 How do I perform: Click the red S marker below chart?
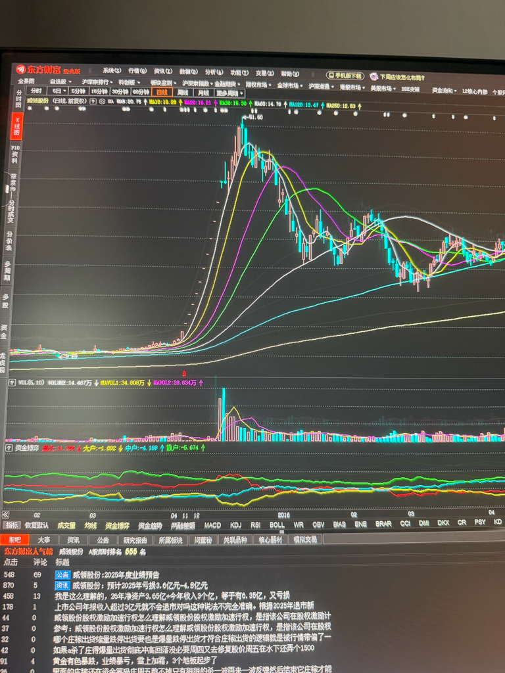pyautogui.click(x=185, y=373)
